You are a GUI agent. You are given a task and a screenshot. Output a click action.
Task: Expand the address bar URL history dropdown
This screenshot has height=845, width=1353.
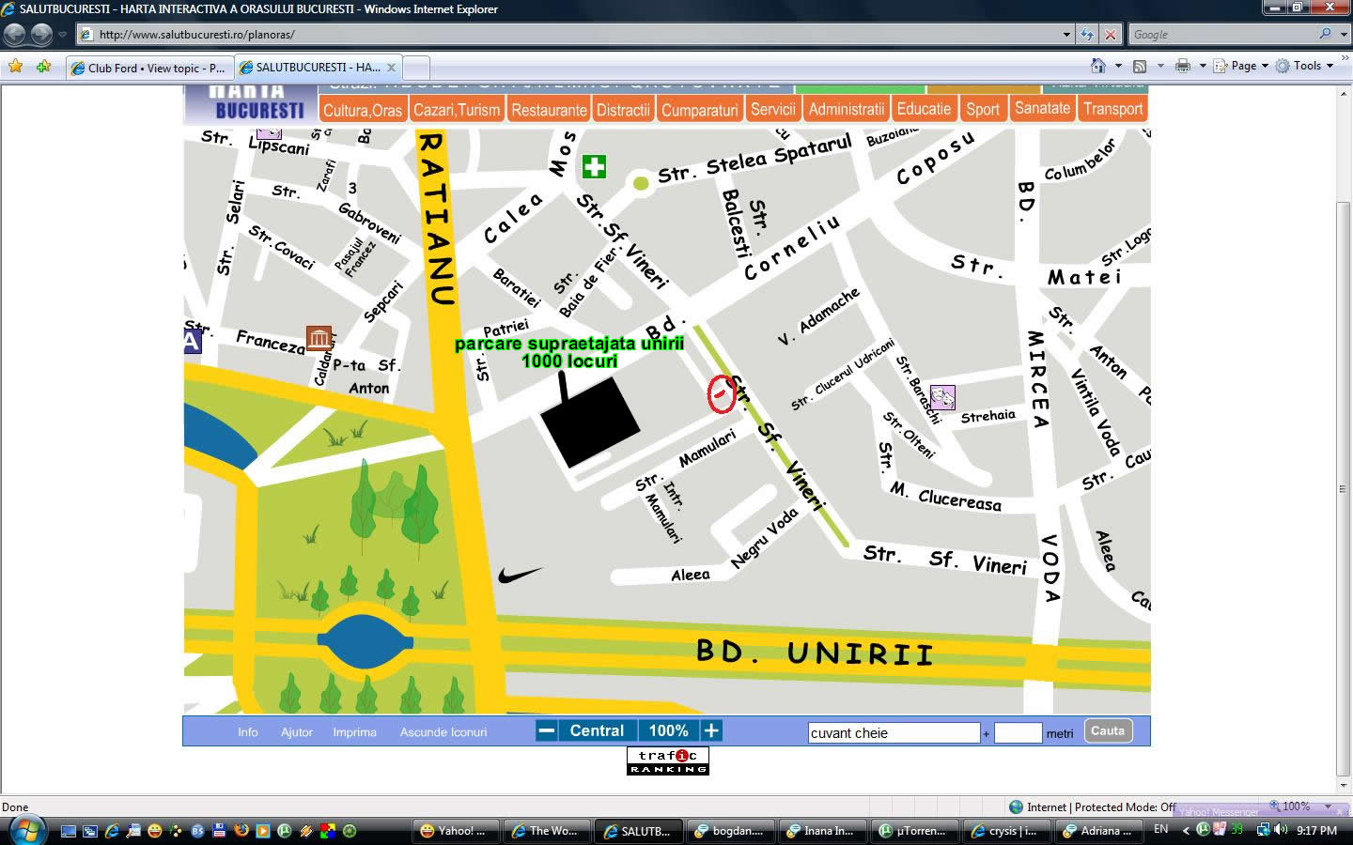pyautogui.click(x=1066, y=35)
